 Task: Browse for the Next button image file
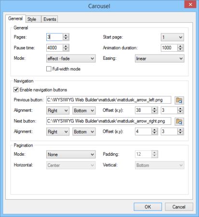179,122
